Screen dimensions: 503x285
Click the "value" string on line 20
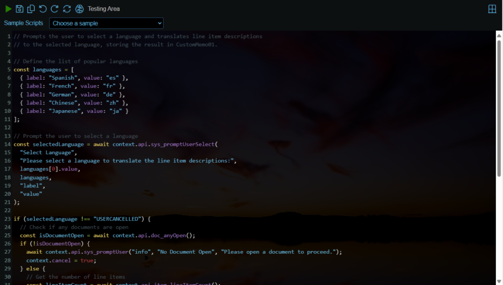click(31, 194)
